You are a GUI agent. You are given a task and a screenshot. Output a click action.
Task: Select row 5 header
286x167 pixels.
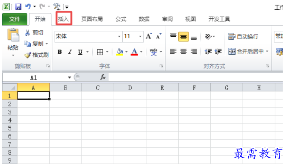(10, 128)
